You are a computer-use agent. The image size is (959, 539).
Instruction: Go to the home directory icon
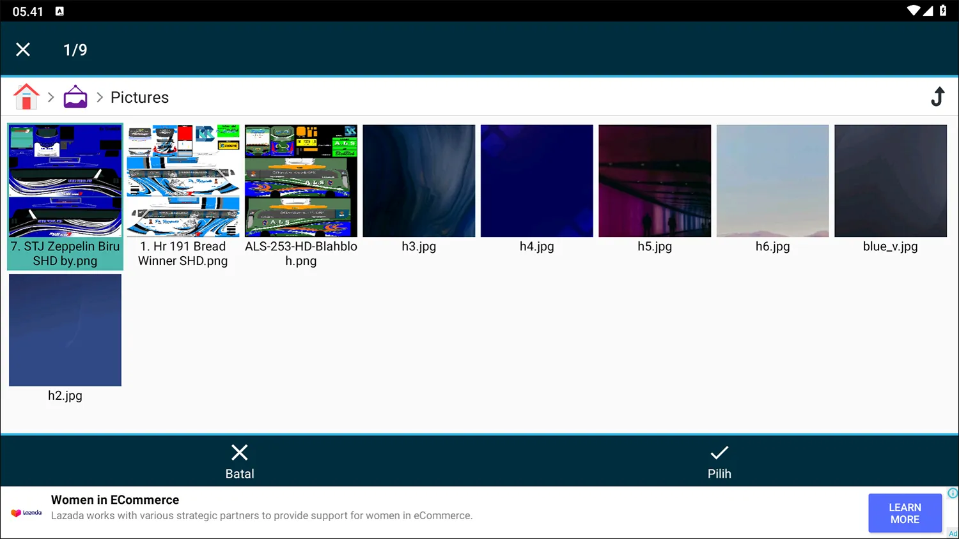coord(26,97)
